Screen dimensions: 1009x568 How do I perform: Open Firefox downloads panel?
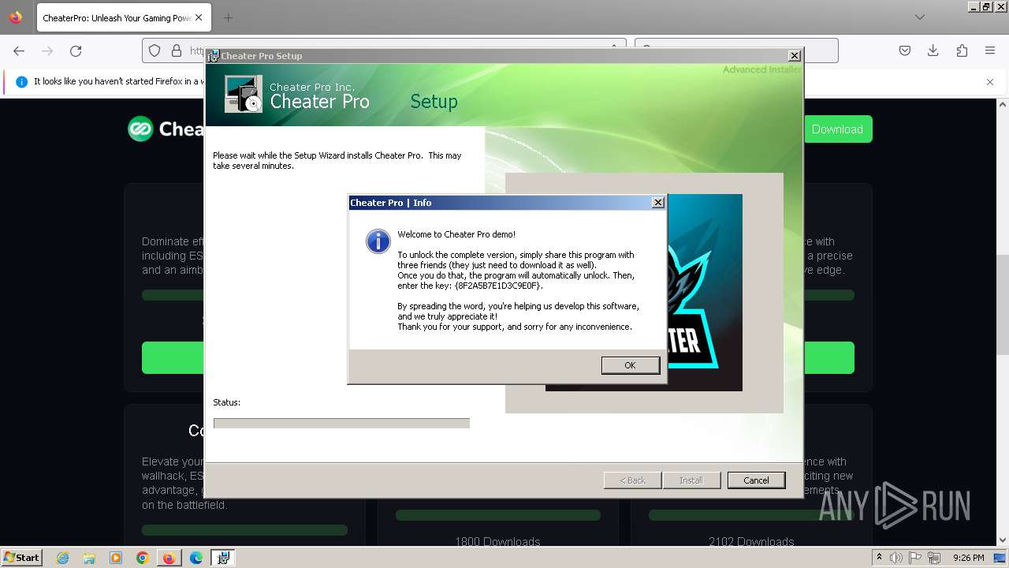(x=933, y=50)
